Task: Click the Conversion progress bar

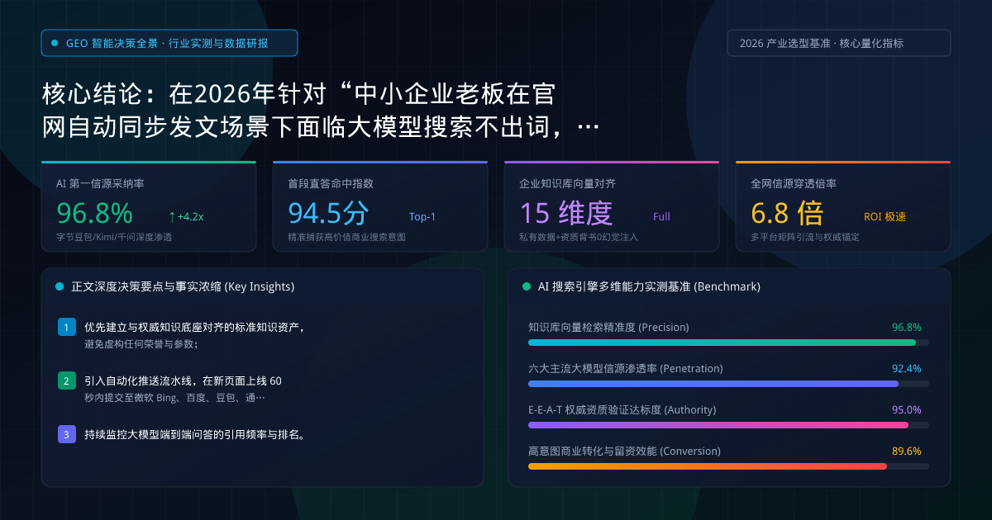Action: (x=728, y=466)
